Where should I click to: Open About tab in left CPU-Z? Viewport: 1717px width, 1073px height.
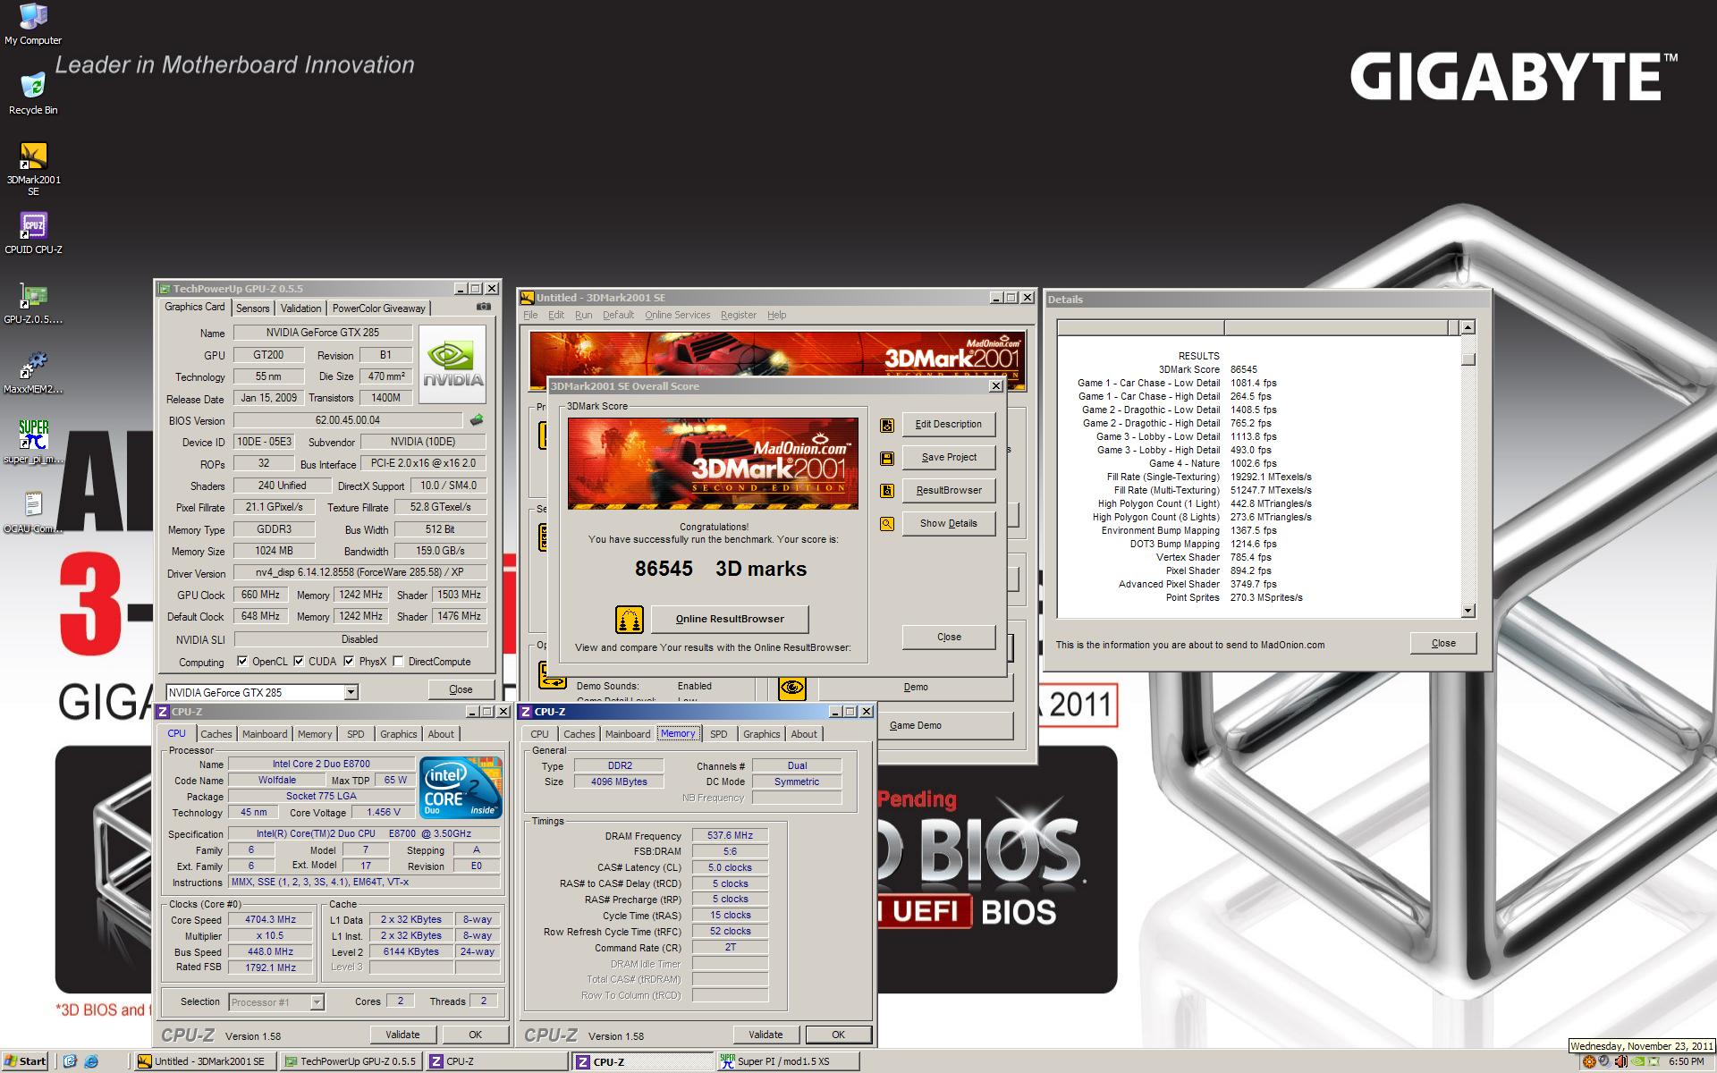click(x=441, y=734)
